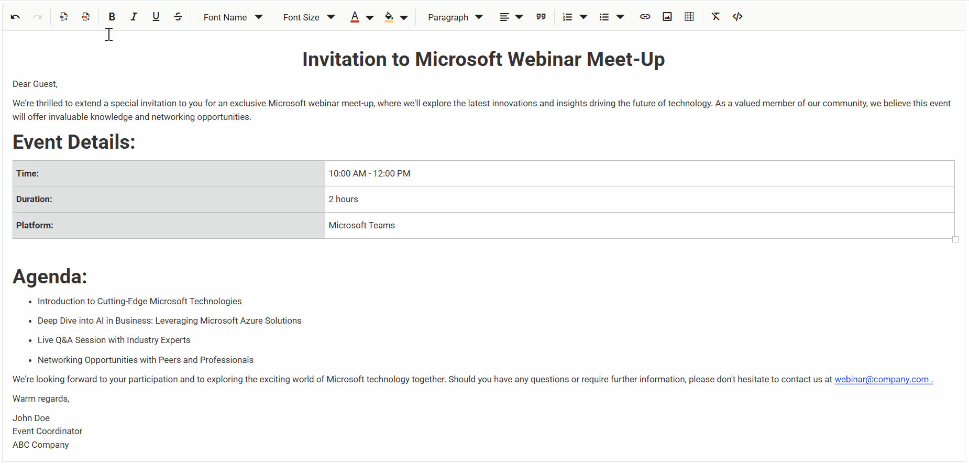Click the 'Time:' table cell

(169, 173)
